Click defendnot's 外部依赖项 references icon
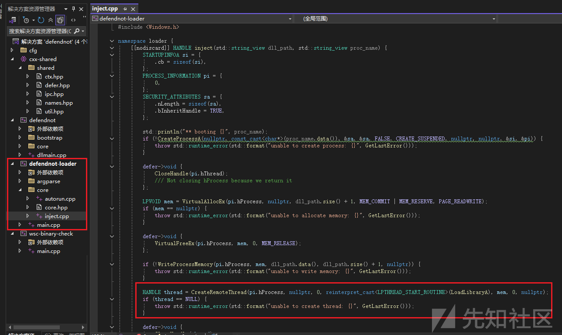The width and height of the screenshot is (562, 335). 31,129
